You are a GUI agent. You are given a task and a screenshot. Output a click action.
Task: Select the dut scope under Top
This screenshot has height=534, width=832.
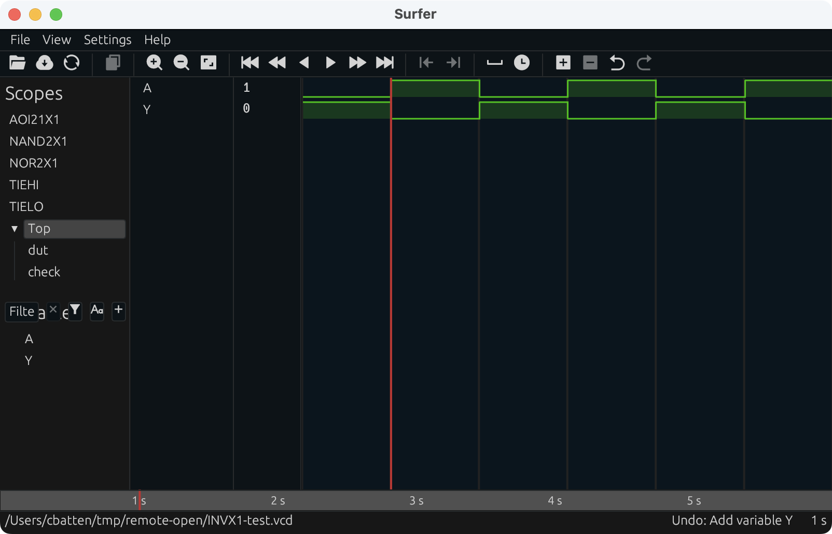(x=38, y=250)
